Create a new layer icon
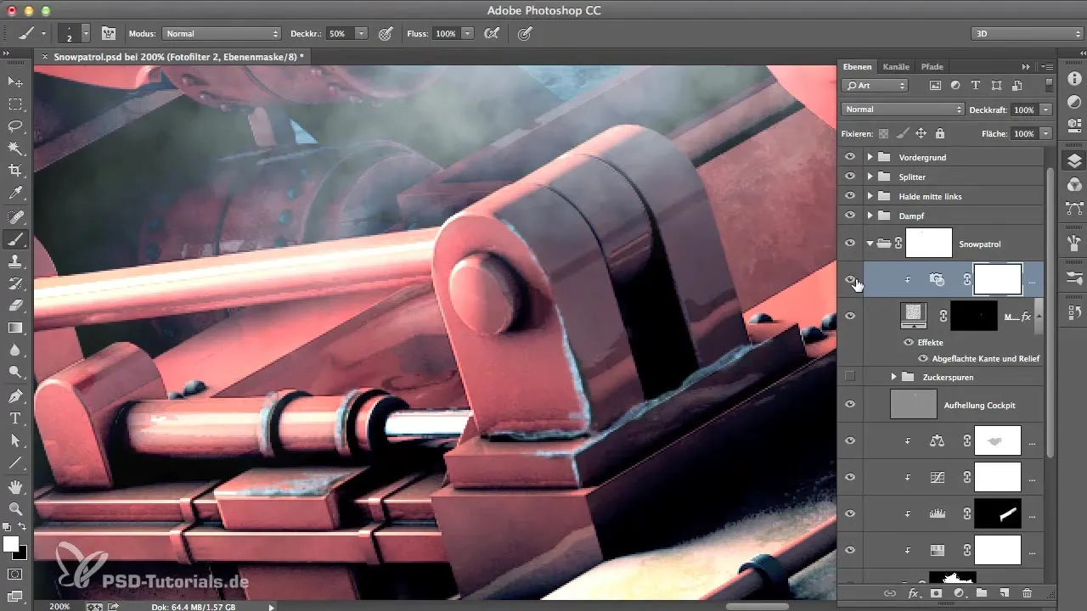Screen dimensions: 1087x611 click(x=1004, y=593)
